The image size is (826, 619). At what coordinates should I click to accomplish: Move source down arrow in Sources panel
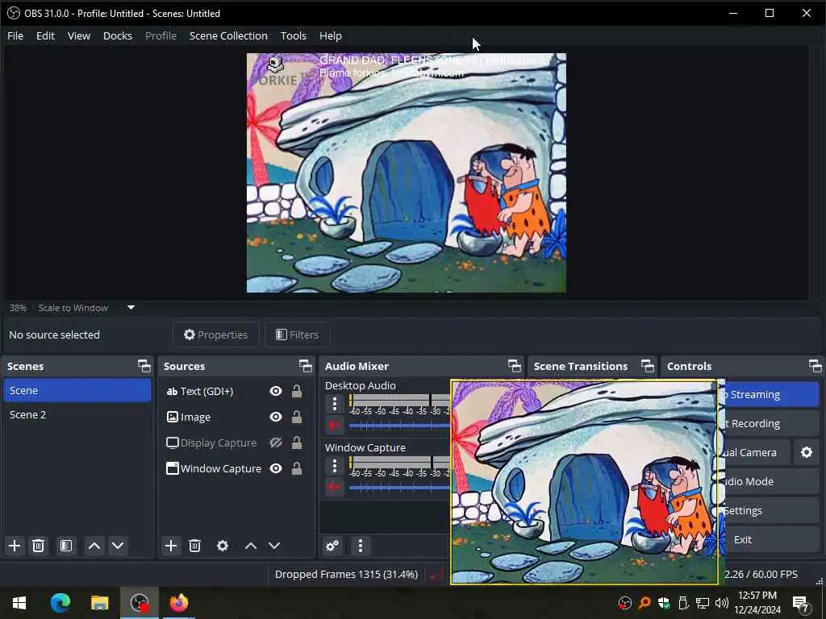click(274, 546)
